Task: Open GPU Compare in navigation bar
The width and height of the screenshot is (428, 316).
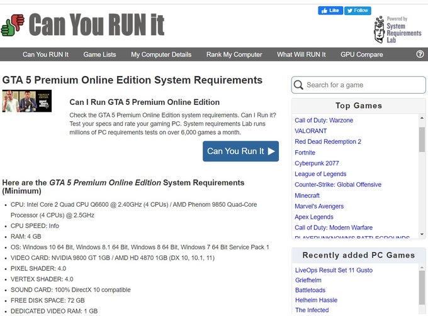Action: tap(361, 55)
